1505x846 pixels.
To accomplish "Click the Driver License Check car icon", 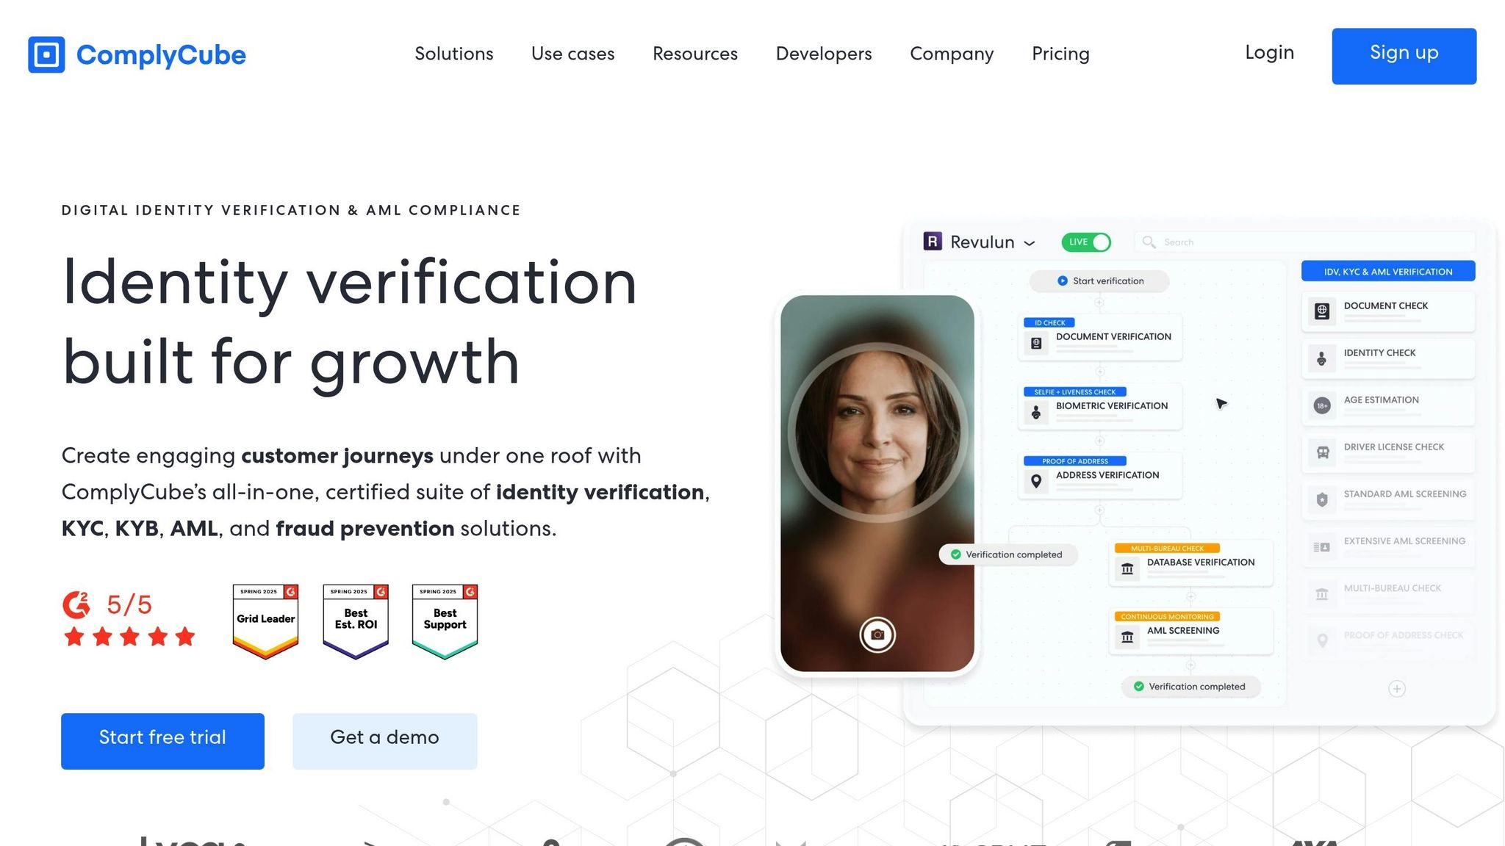I will pyautogui.click(x=1322, y=452).
